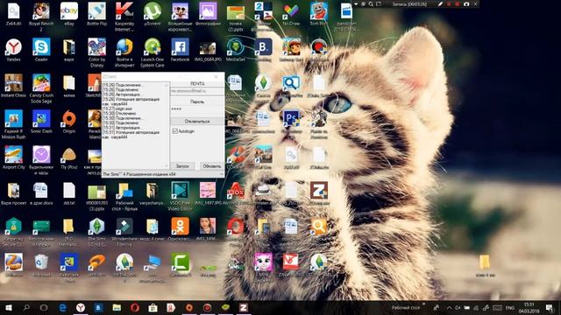Viewport: 561px width, 315px height.
Task: Click the red stop recording button
Action: (457, 3)
